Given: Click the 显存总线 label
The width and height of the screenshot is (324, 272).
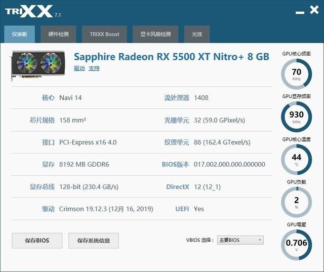Looking at the screenshot, I should (x=42, y=187).
